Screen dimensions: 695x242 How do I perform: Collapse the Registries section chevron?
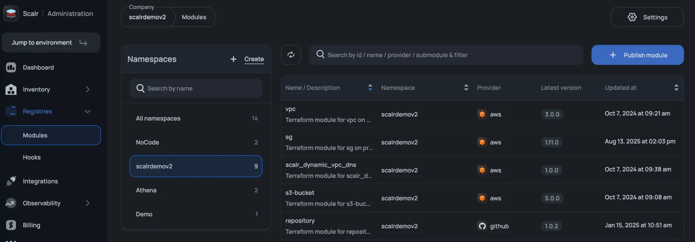[x=88, y=111]
